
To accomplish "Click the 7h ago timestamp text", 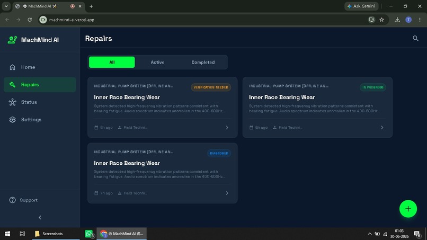I will (x=106, y=193).
